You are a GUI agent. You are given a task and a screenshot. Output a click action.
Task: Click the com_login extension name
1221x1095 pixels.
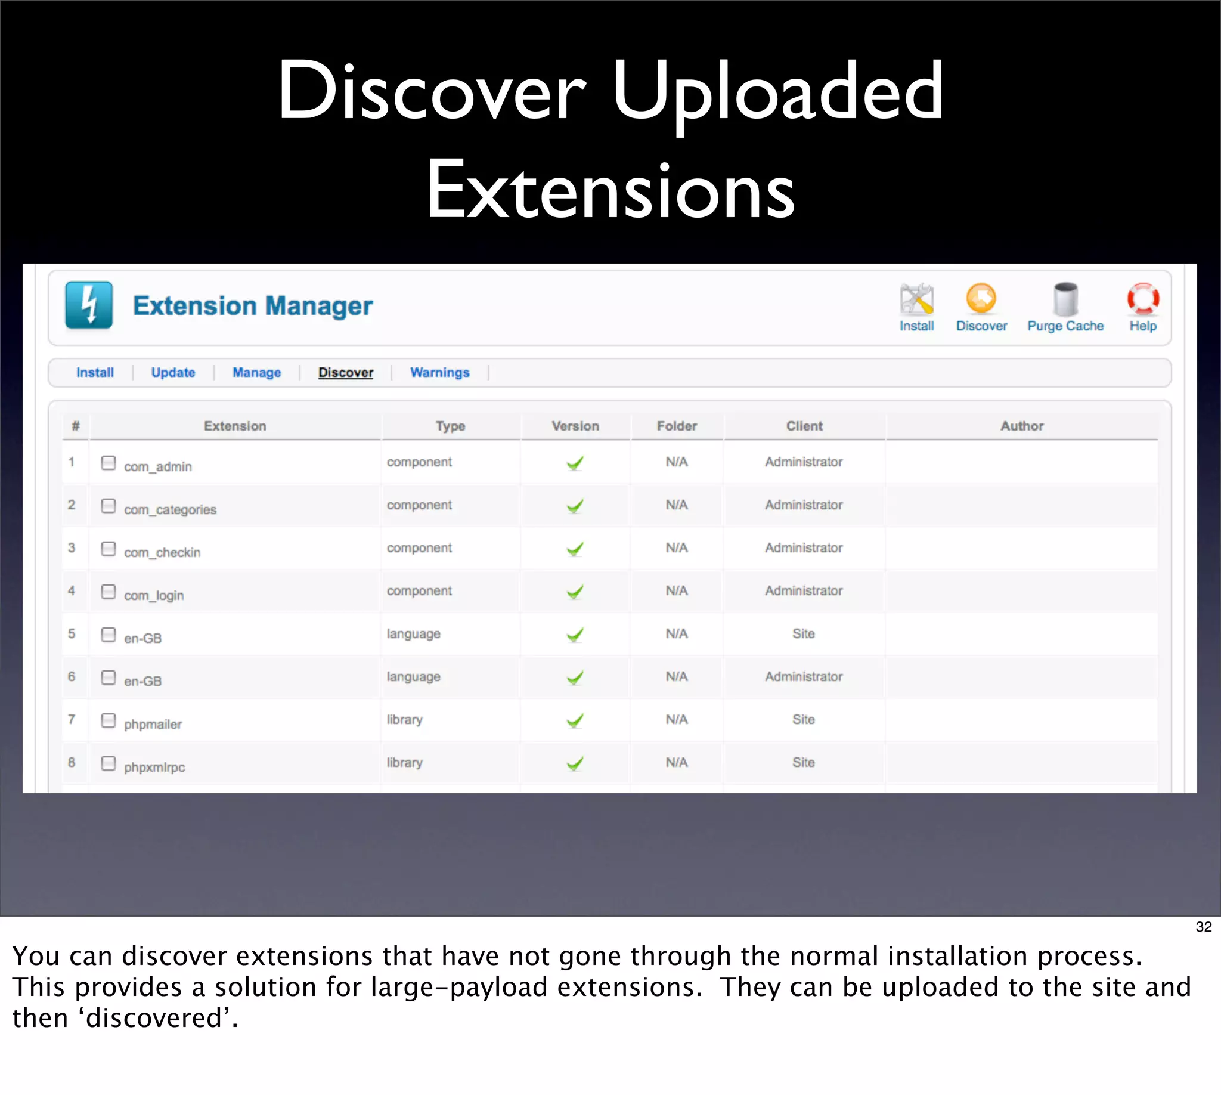tap(154, 595)
